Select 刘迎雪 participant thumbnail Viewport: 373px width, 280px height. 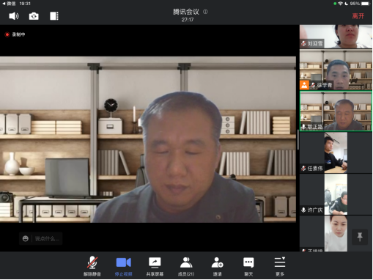pos(336,37)
